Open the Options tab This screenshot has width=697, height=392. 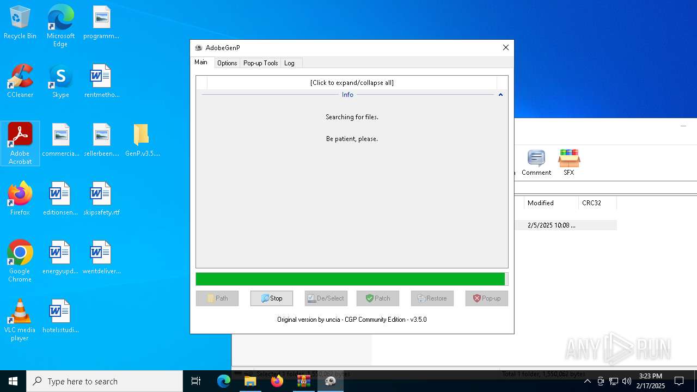pos(227,63)
